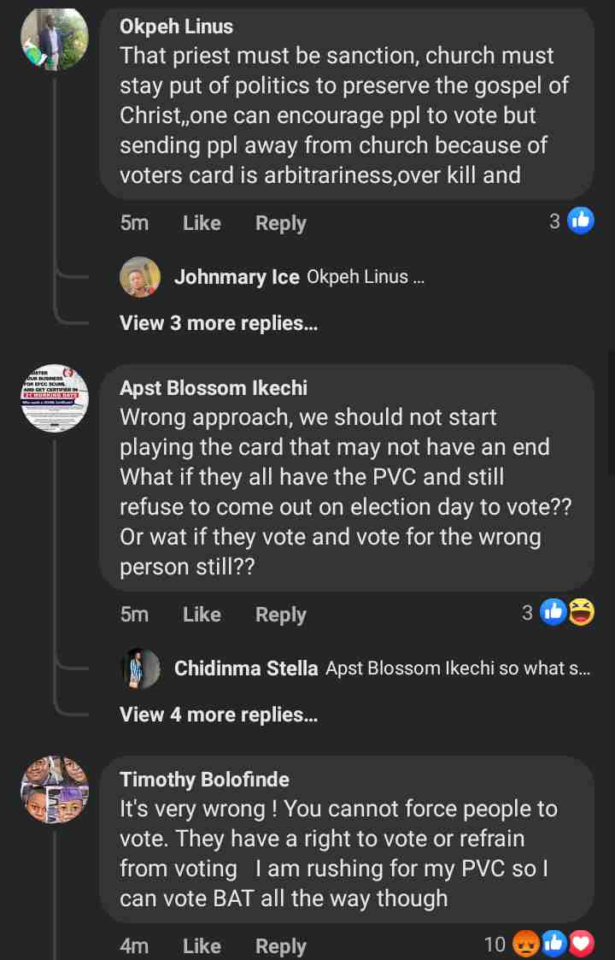615x960 pixels.
Task: Open Apst Blossom Ikechi's profile picture
Action: coord(55,398)
